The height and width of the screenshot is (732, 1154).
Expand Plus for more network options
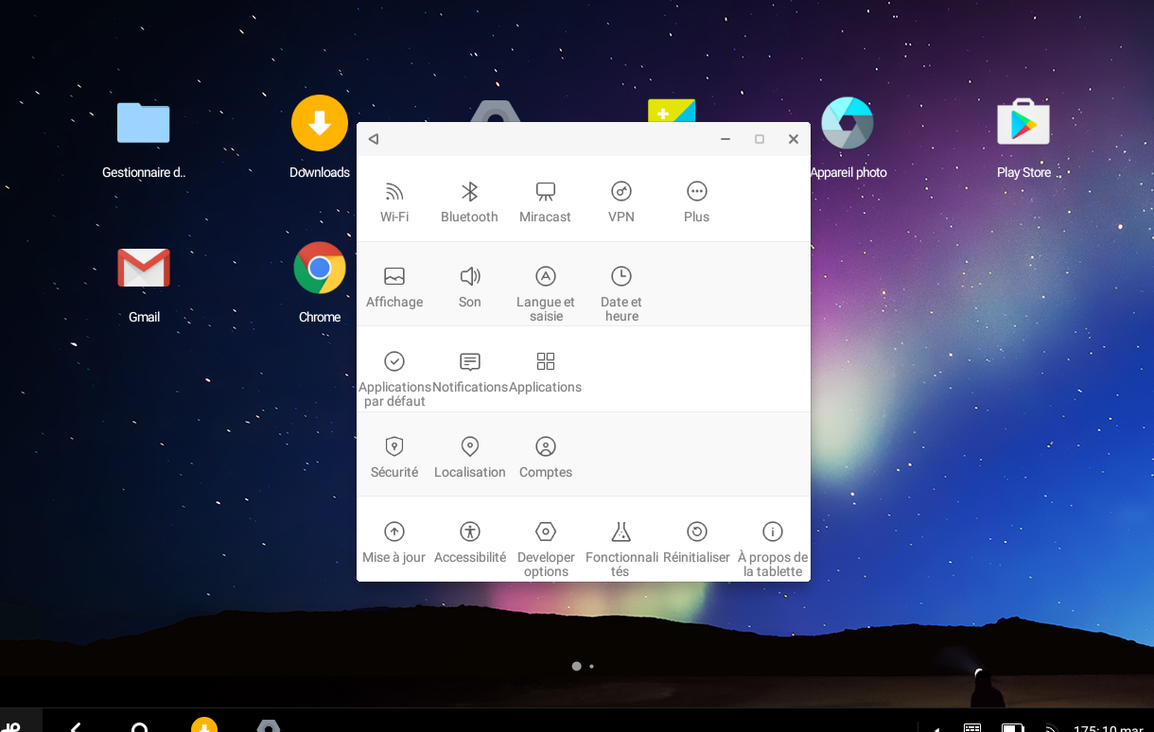(x=696, y=201)
